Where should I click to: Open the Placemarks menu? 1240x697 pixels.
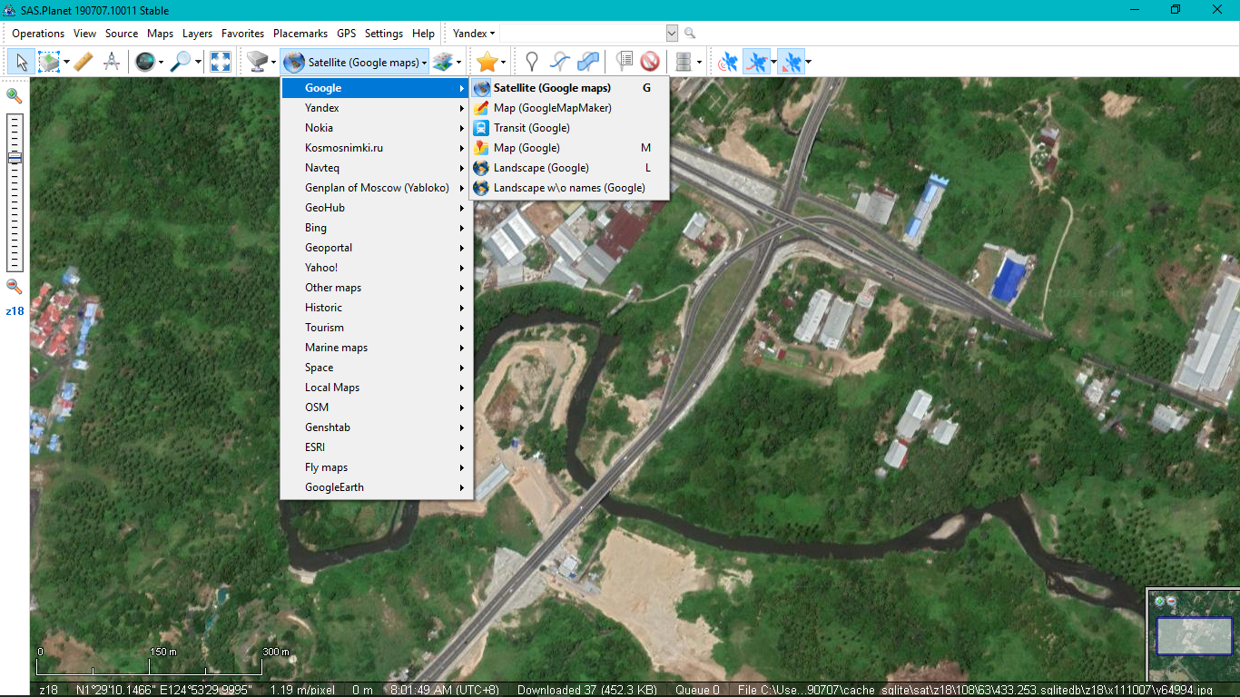(300, 33)
